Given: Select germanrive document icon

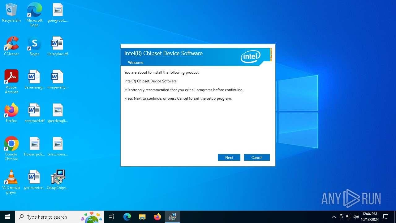Looking at the screenshot, I should 34,180.
